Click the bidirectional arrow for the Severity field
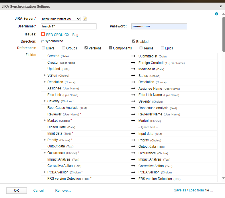 133,101
